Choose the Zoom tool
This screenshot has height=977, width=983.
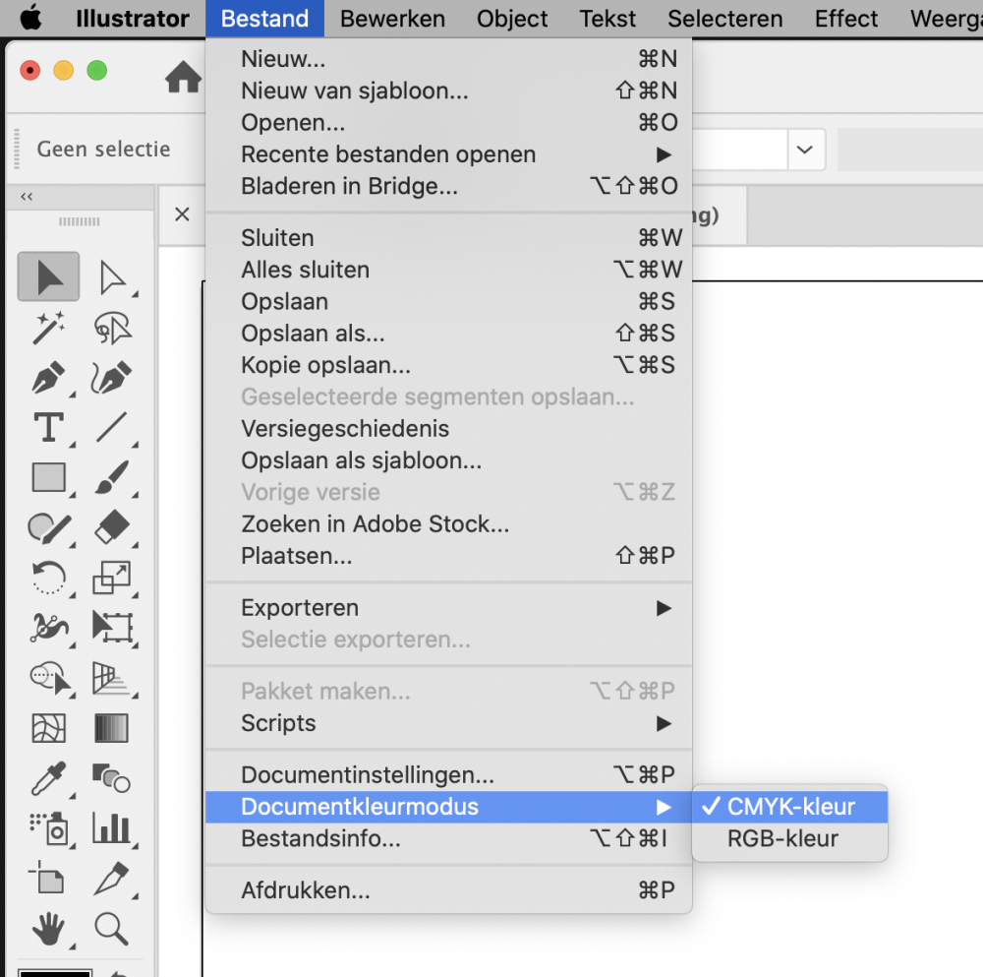pos(111,930)
